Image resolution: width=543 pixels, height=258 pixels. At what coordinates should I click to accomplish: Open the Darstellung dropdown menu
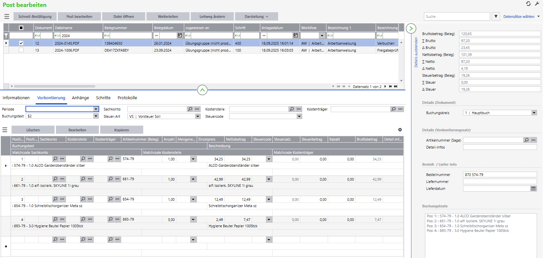coord(256,17)
